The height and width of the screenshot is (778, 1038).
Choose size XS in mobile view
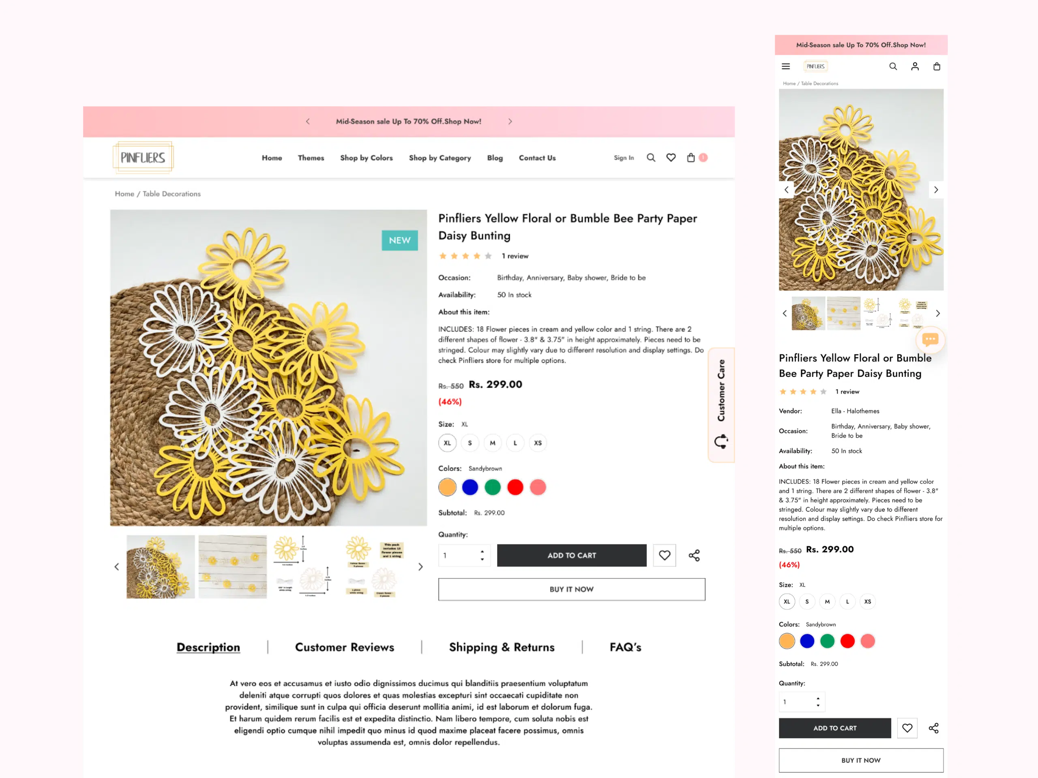point(867,601)
